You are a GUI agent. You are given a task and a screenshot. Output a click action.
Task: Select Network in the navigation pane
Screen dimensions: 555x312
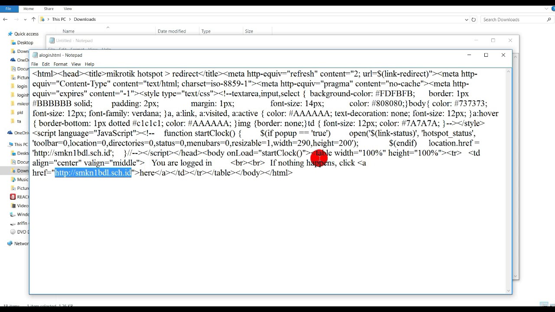(x=21, y=244)
